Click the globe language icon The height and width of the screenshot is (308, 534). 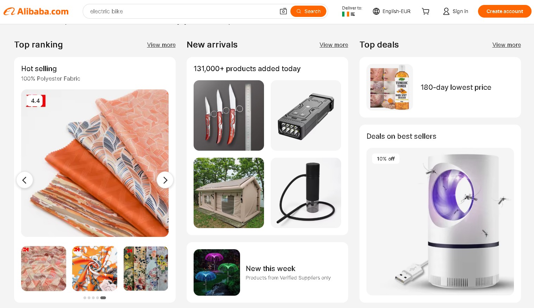click(376, 11)
